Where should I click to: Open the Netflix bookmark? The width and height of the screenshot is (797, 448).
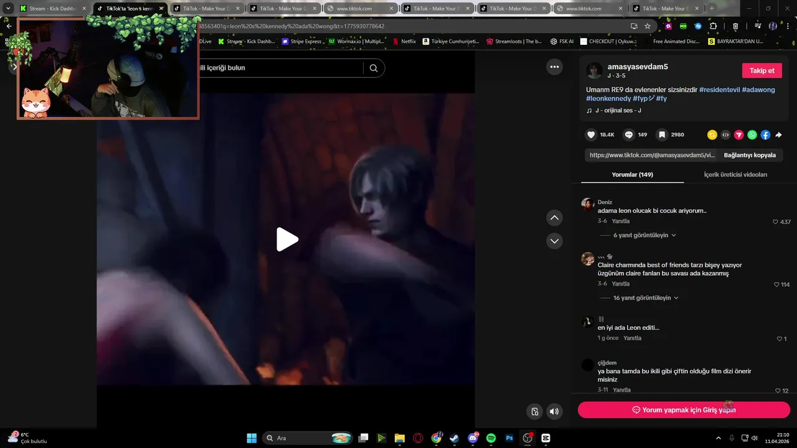(x=404, y=41)
